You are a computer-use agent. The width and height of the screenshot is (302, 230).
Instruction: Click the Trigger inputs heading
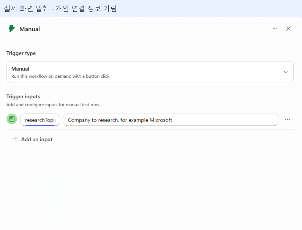tap(23, 96)
